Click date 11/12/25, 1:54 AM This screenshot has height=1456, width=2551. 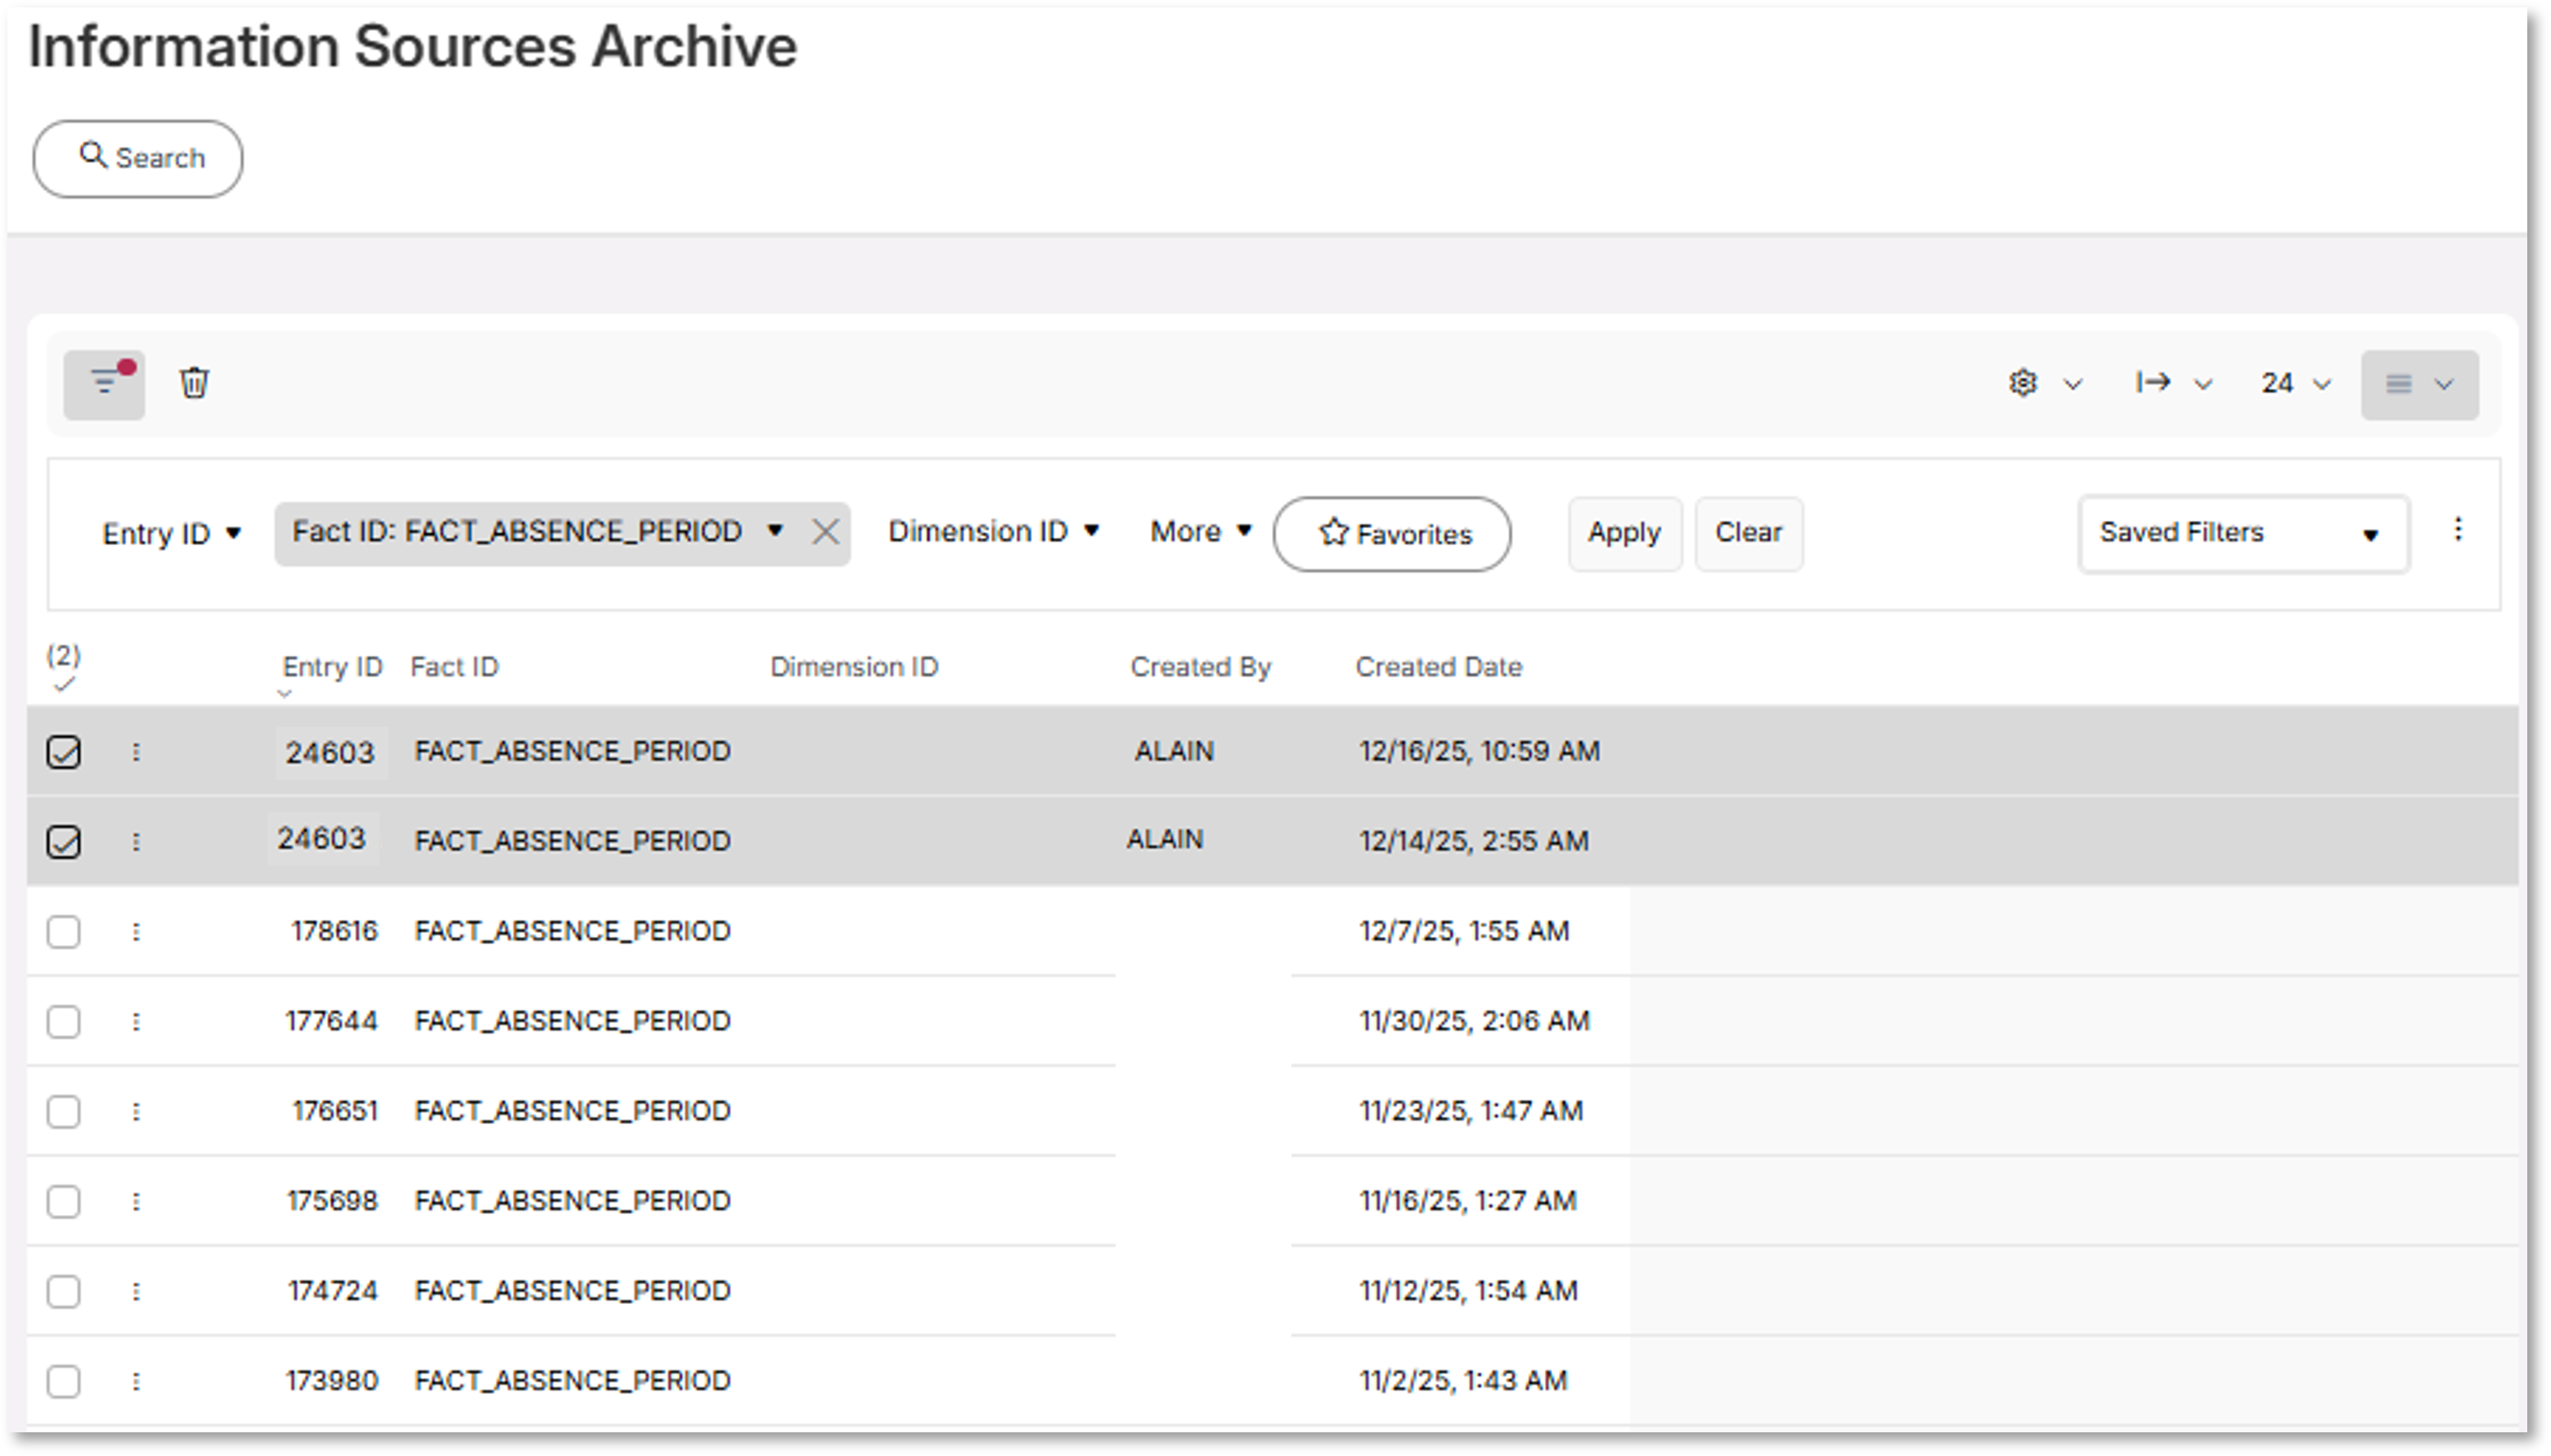coord(1469,1292)
